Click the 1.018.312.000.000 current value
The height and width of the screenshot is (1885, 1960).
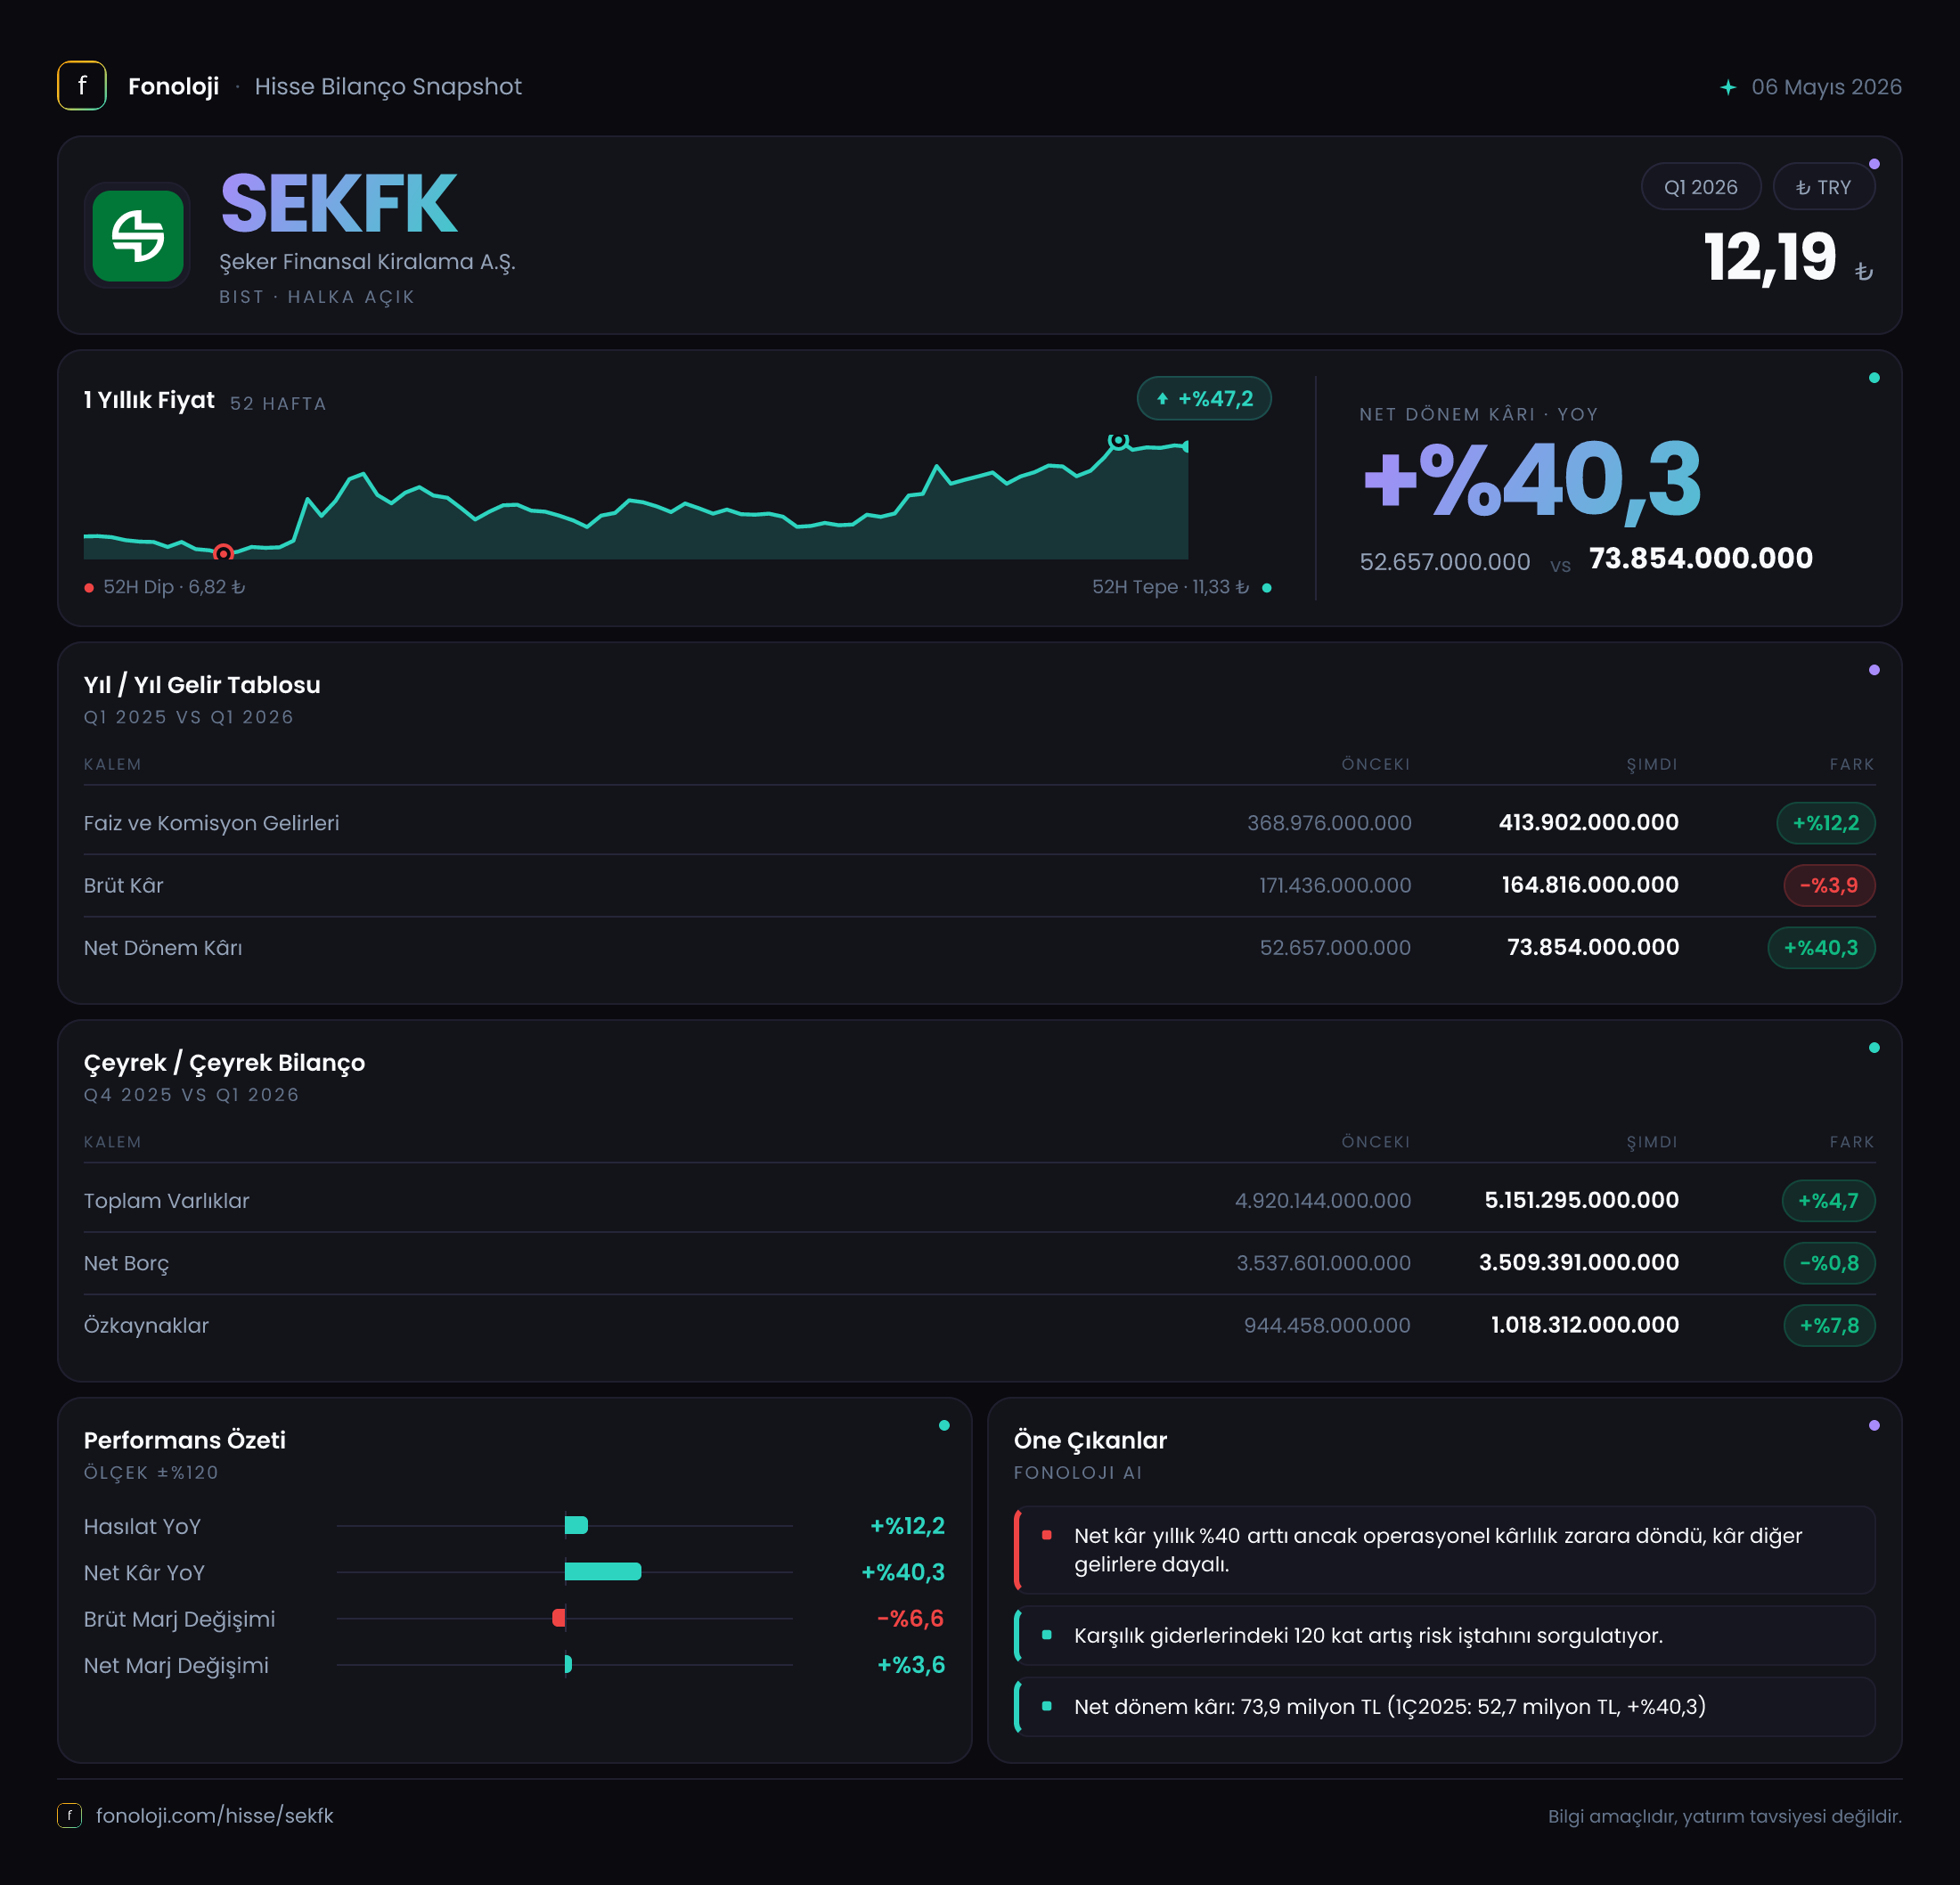coord(1585,1325)
